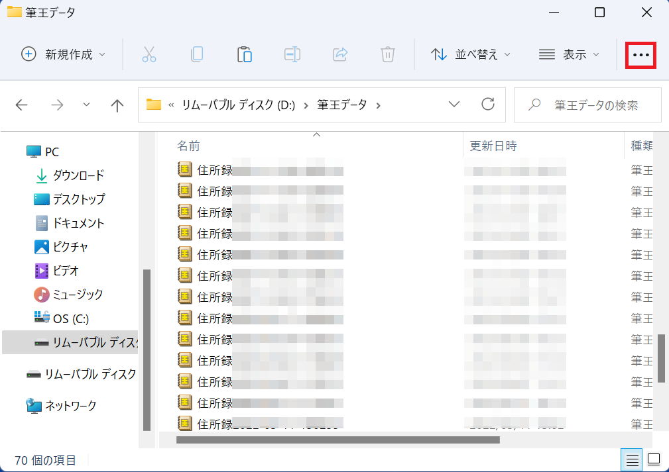Click the Rename icon in toolbar
Image resolution: width=669 pixels, height=472 pixels.
click(292, 54)
